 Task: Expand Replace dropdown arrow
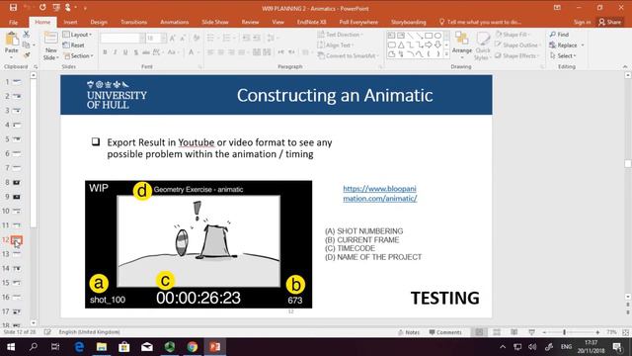(583, 45)
